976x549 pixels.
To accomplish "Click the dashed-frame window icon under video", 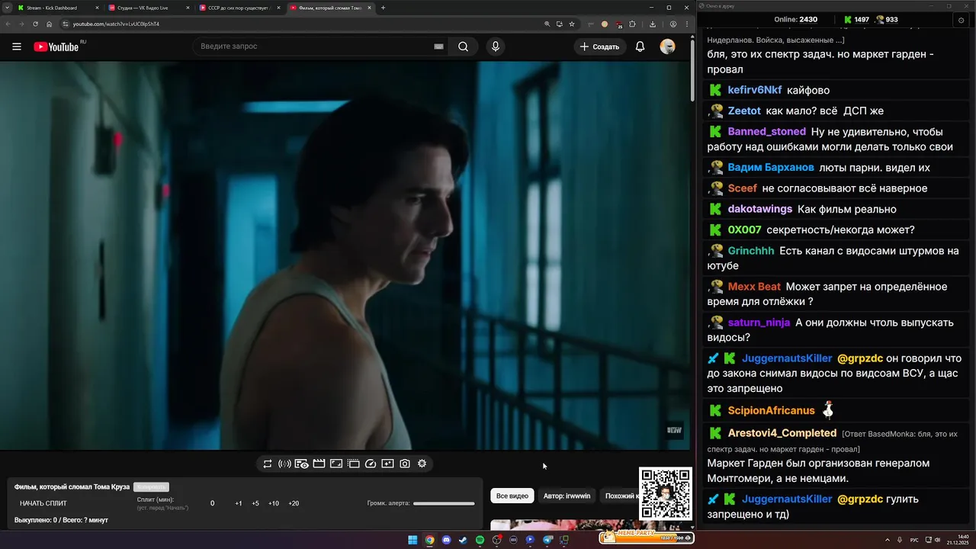I will click(353, 464).
